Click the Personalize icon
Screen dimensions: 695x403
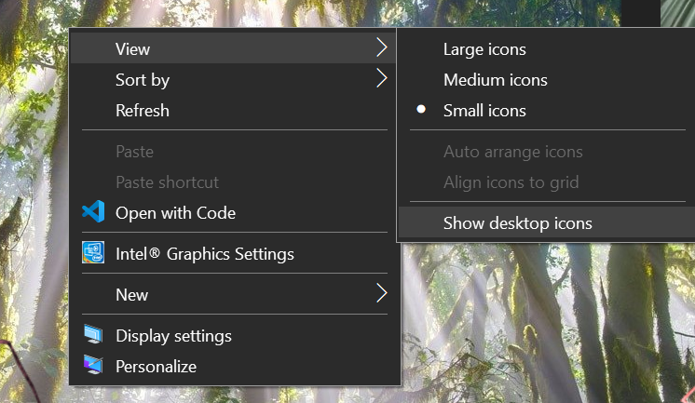click(92, 366)
